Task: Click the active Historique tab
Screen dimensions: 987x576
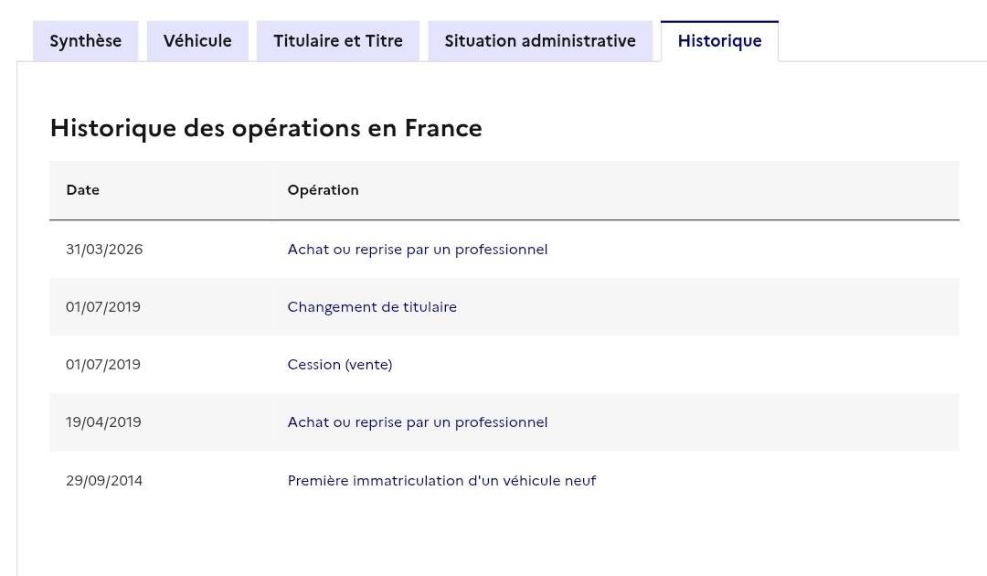Action: tap(719, 41)
